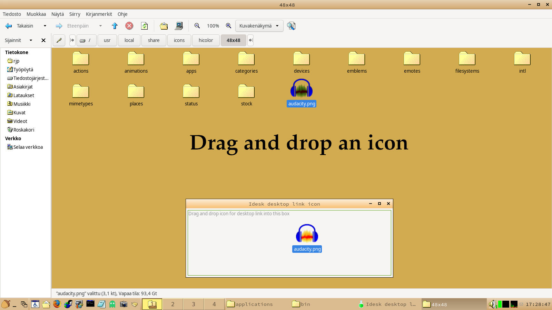Viewport: 552px width, 310px height.
Task: Open the Kirjanmerkit menu
Action: pos(99,14)
